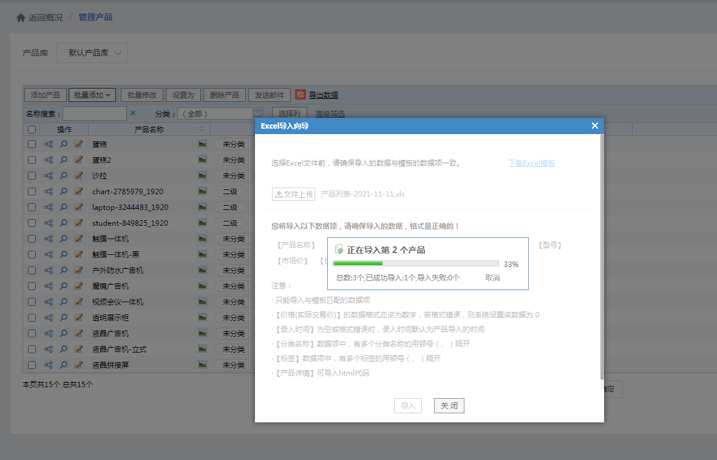The height and width of the screenshot is (460, 717).
Task: Click magnifier icon for laptop-3244483_1920
Action: point(64,207)
